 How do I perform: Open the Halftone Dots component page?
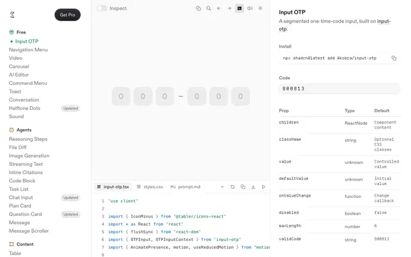coord(24,109)
